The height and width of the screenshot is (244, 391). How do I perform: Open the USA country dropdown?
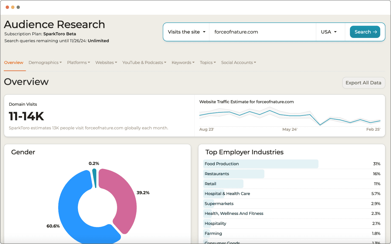(329, 32)
